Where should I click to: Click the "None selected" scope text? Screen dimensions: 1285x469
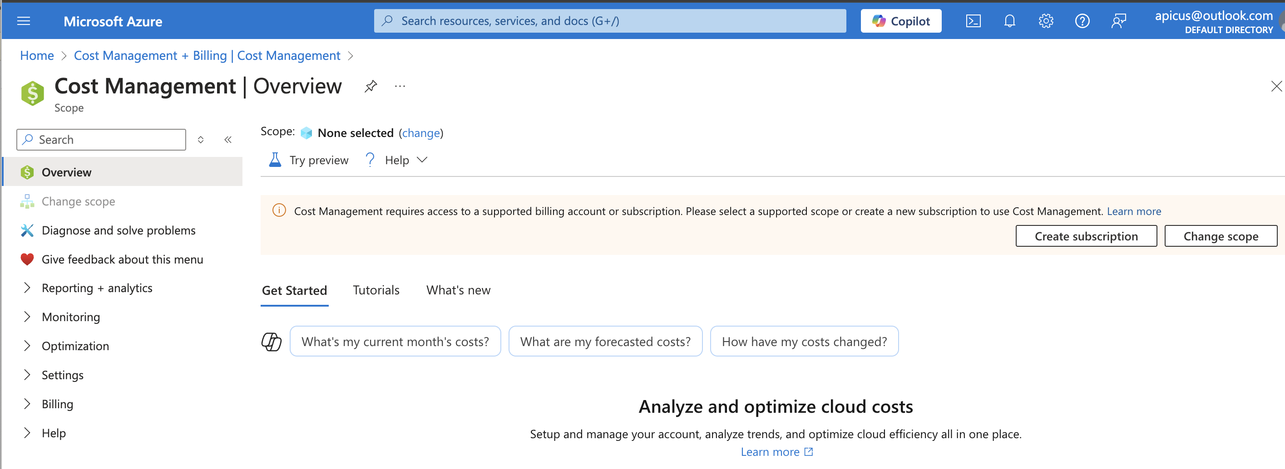356,133
